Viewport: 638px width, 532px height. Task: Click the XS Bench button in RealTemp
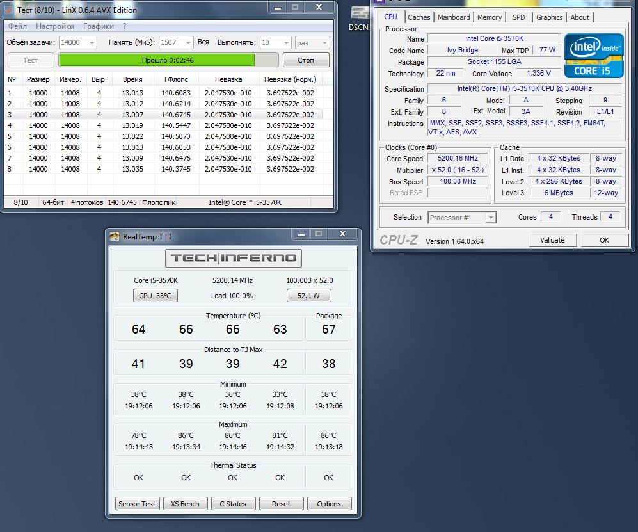pyautogui.click(x=185, y=503)
